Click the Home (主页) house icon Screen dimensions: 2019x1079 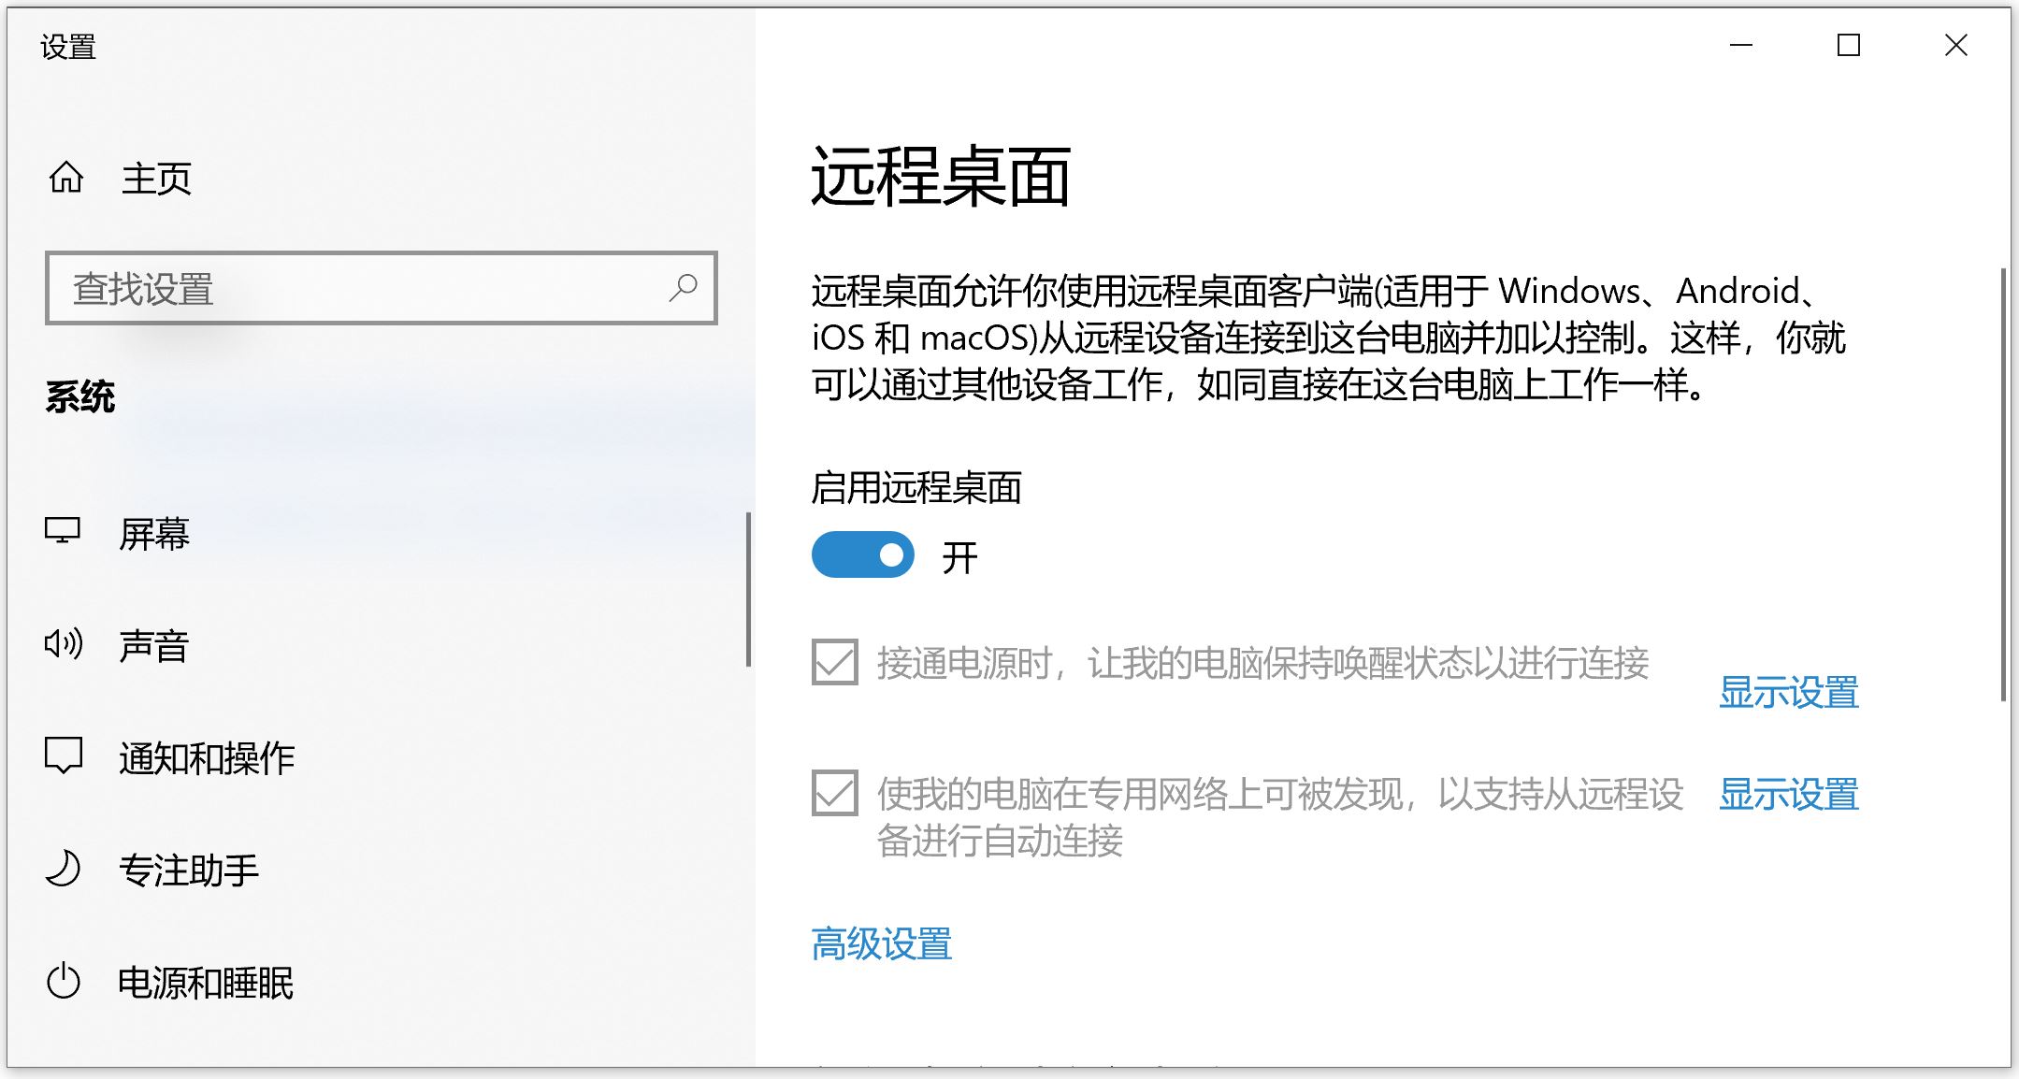pyautogui.click(x=65, y=178)
